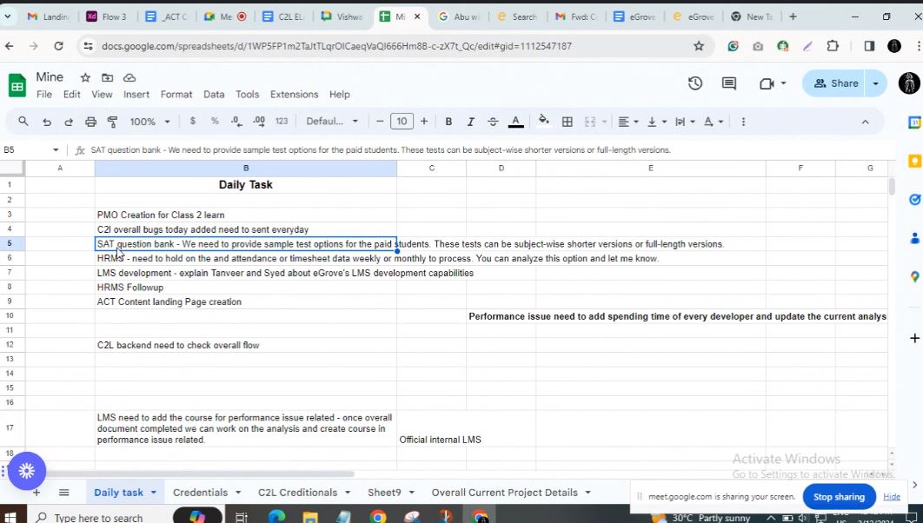Open the Format menu
923x523 pixels.
176,94
